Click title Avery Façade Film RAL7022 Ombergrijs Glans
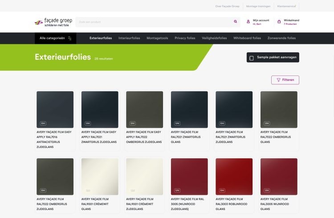 pyautogui.click(x=276, y=137)
